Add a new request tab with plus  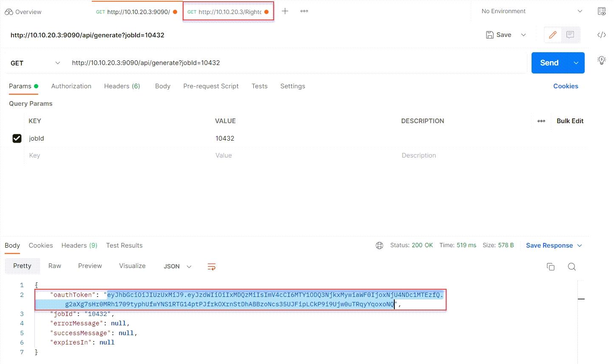(285, 11)
